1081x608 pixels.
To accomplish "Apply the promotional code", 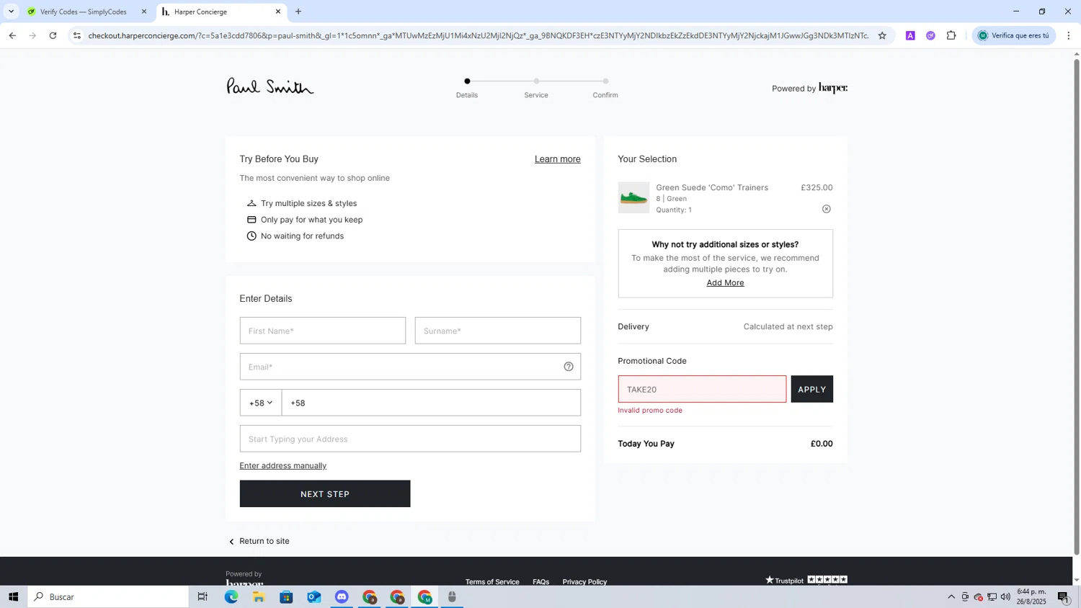I will pyautogui.click(x=811, y=389).
